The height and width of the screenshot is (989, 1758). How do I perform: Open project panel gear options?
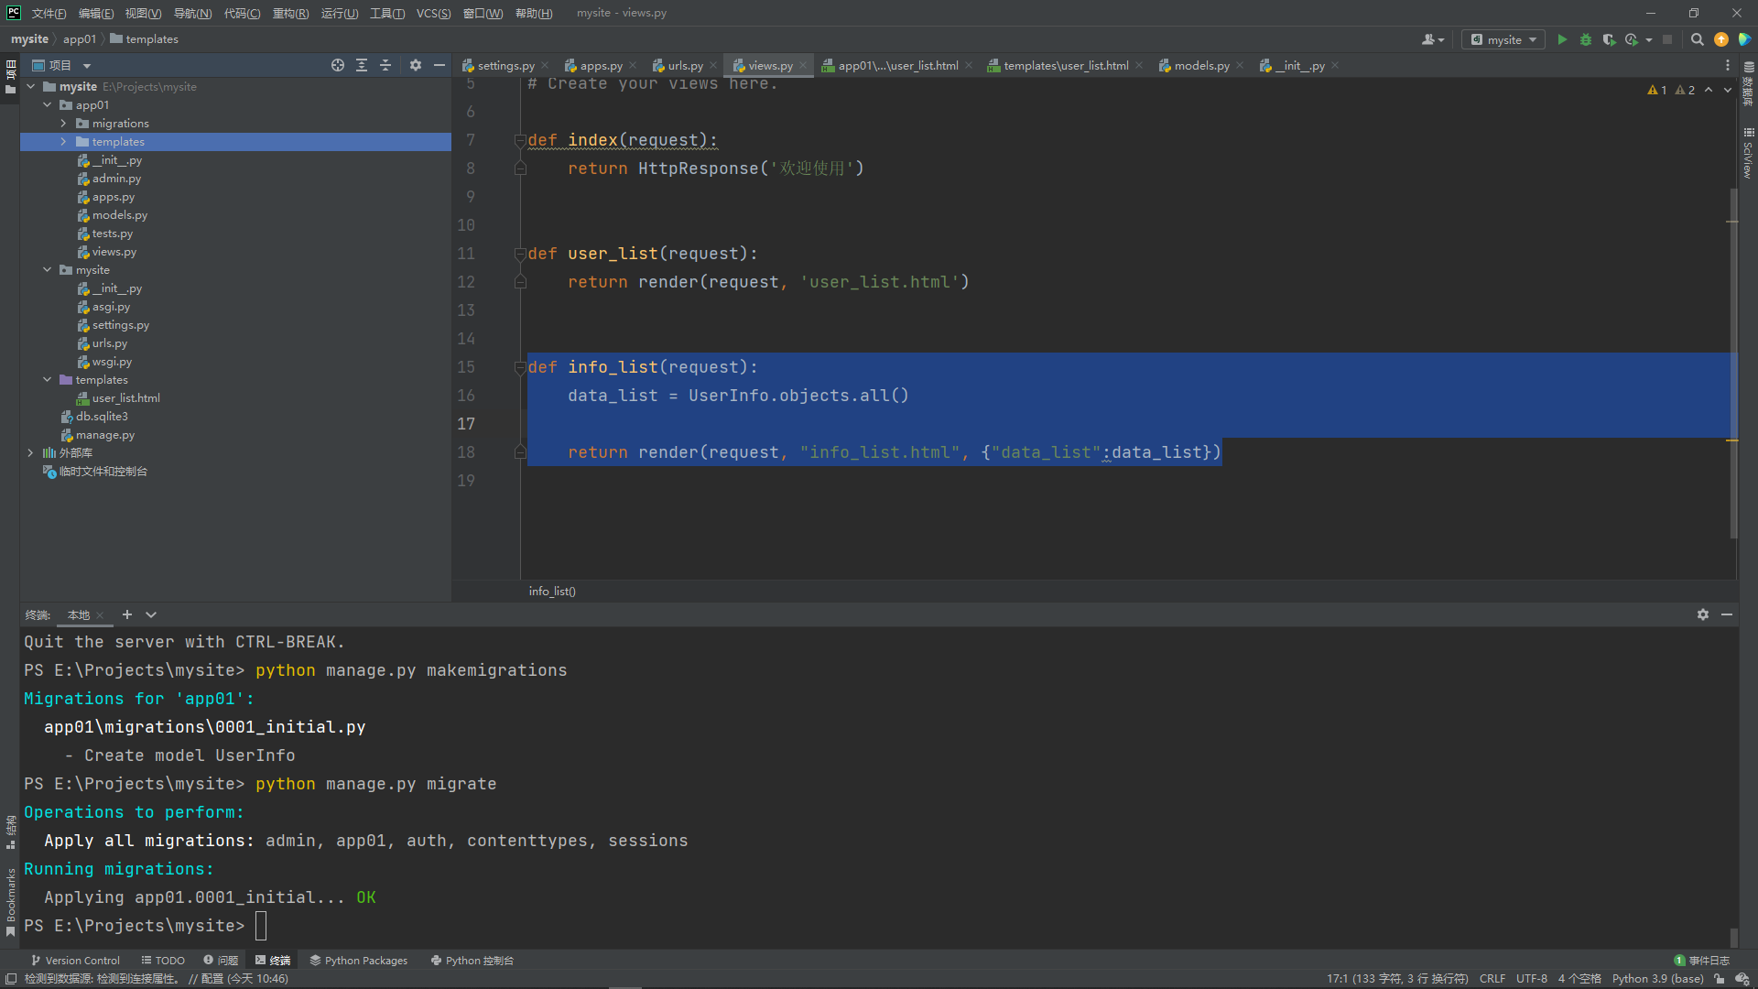(416, 65)
